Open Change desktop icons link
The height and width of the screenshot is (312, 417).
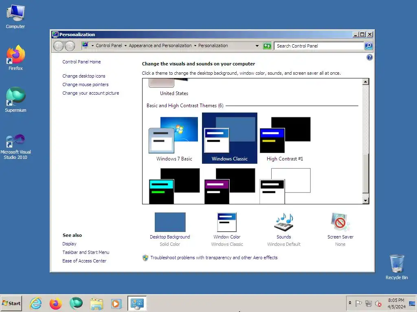click(84, 76)
